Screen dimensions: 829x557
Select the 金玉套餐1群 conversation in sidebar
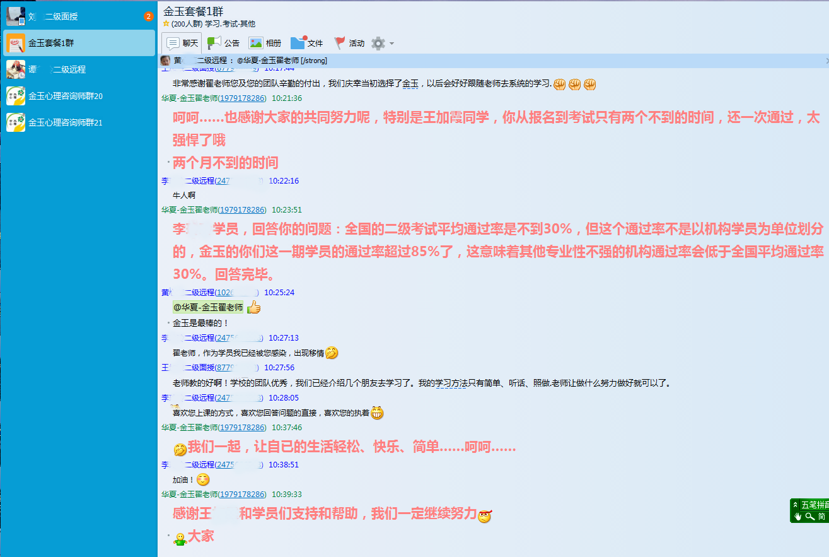(x=79, y=43)
